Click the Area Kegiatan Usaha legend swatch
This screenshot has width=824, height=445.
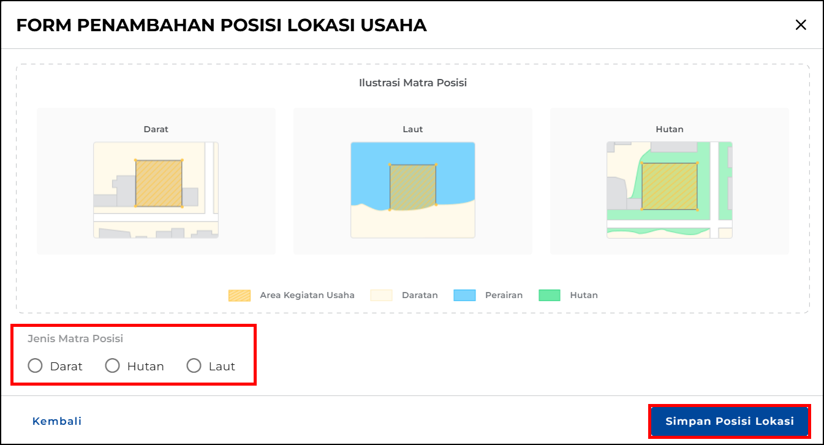click(239, 295)
